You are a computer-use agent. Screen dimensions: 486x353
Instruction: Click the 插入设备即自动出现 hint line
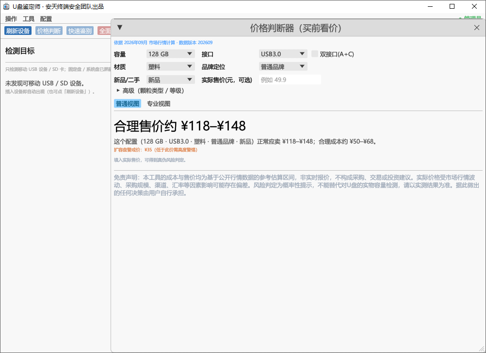coord(50,92)
